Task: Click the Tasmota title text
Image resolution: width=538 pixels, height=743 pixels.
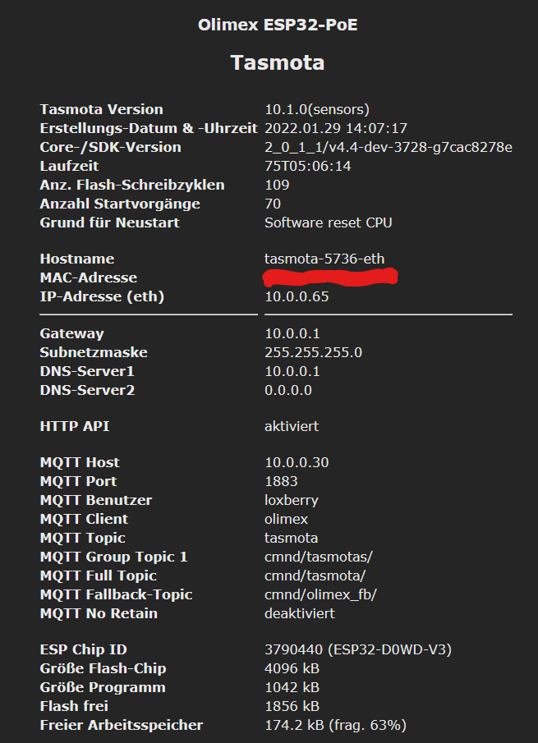Action: [x=278, y=63]
